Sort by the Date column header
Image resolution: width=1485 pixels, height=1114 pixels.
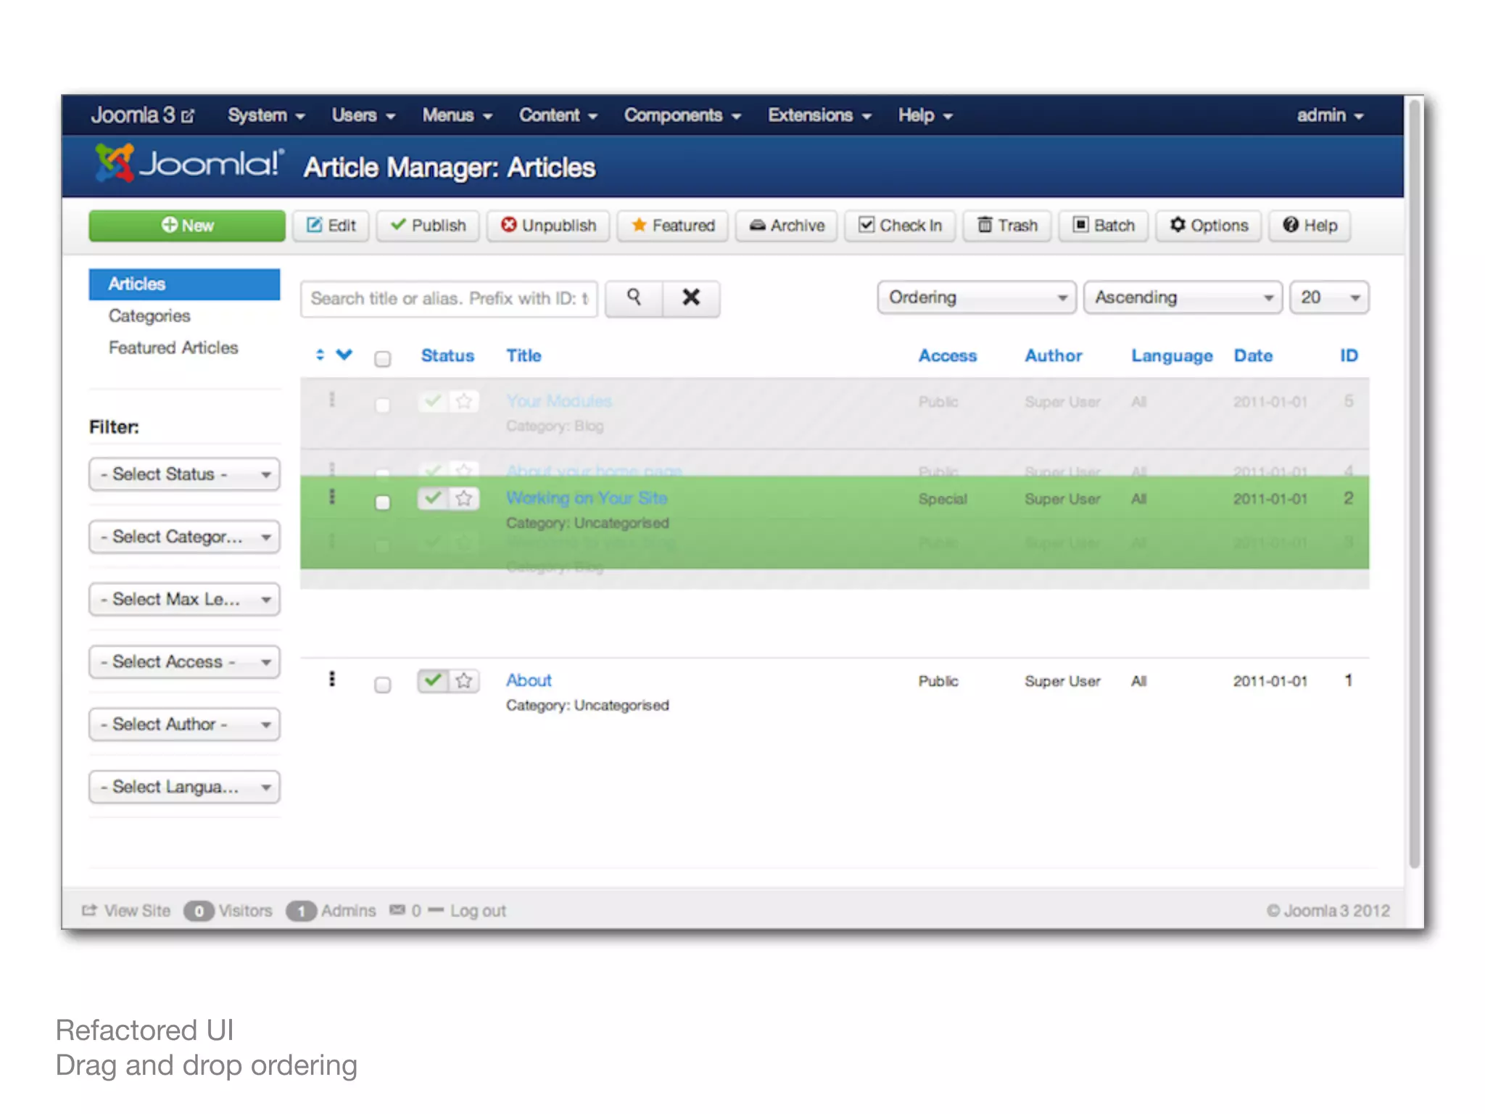click(1253, 355)
